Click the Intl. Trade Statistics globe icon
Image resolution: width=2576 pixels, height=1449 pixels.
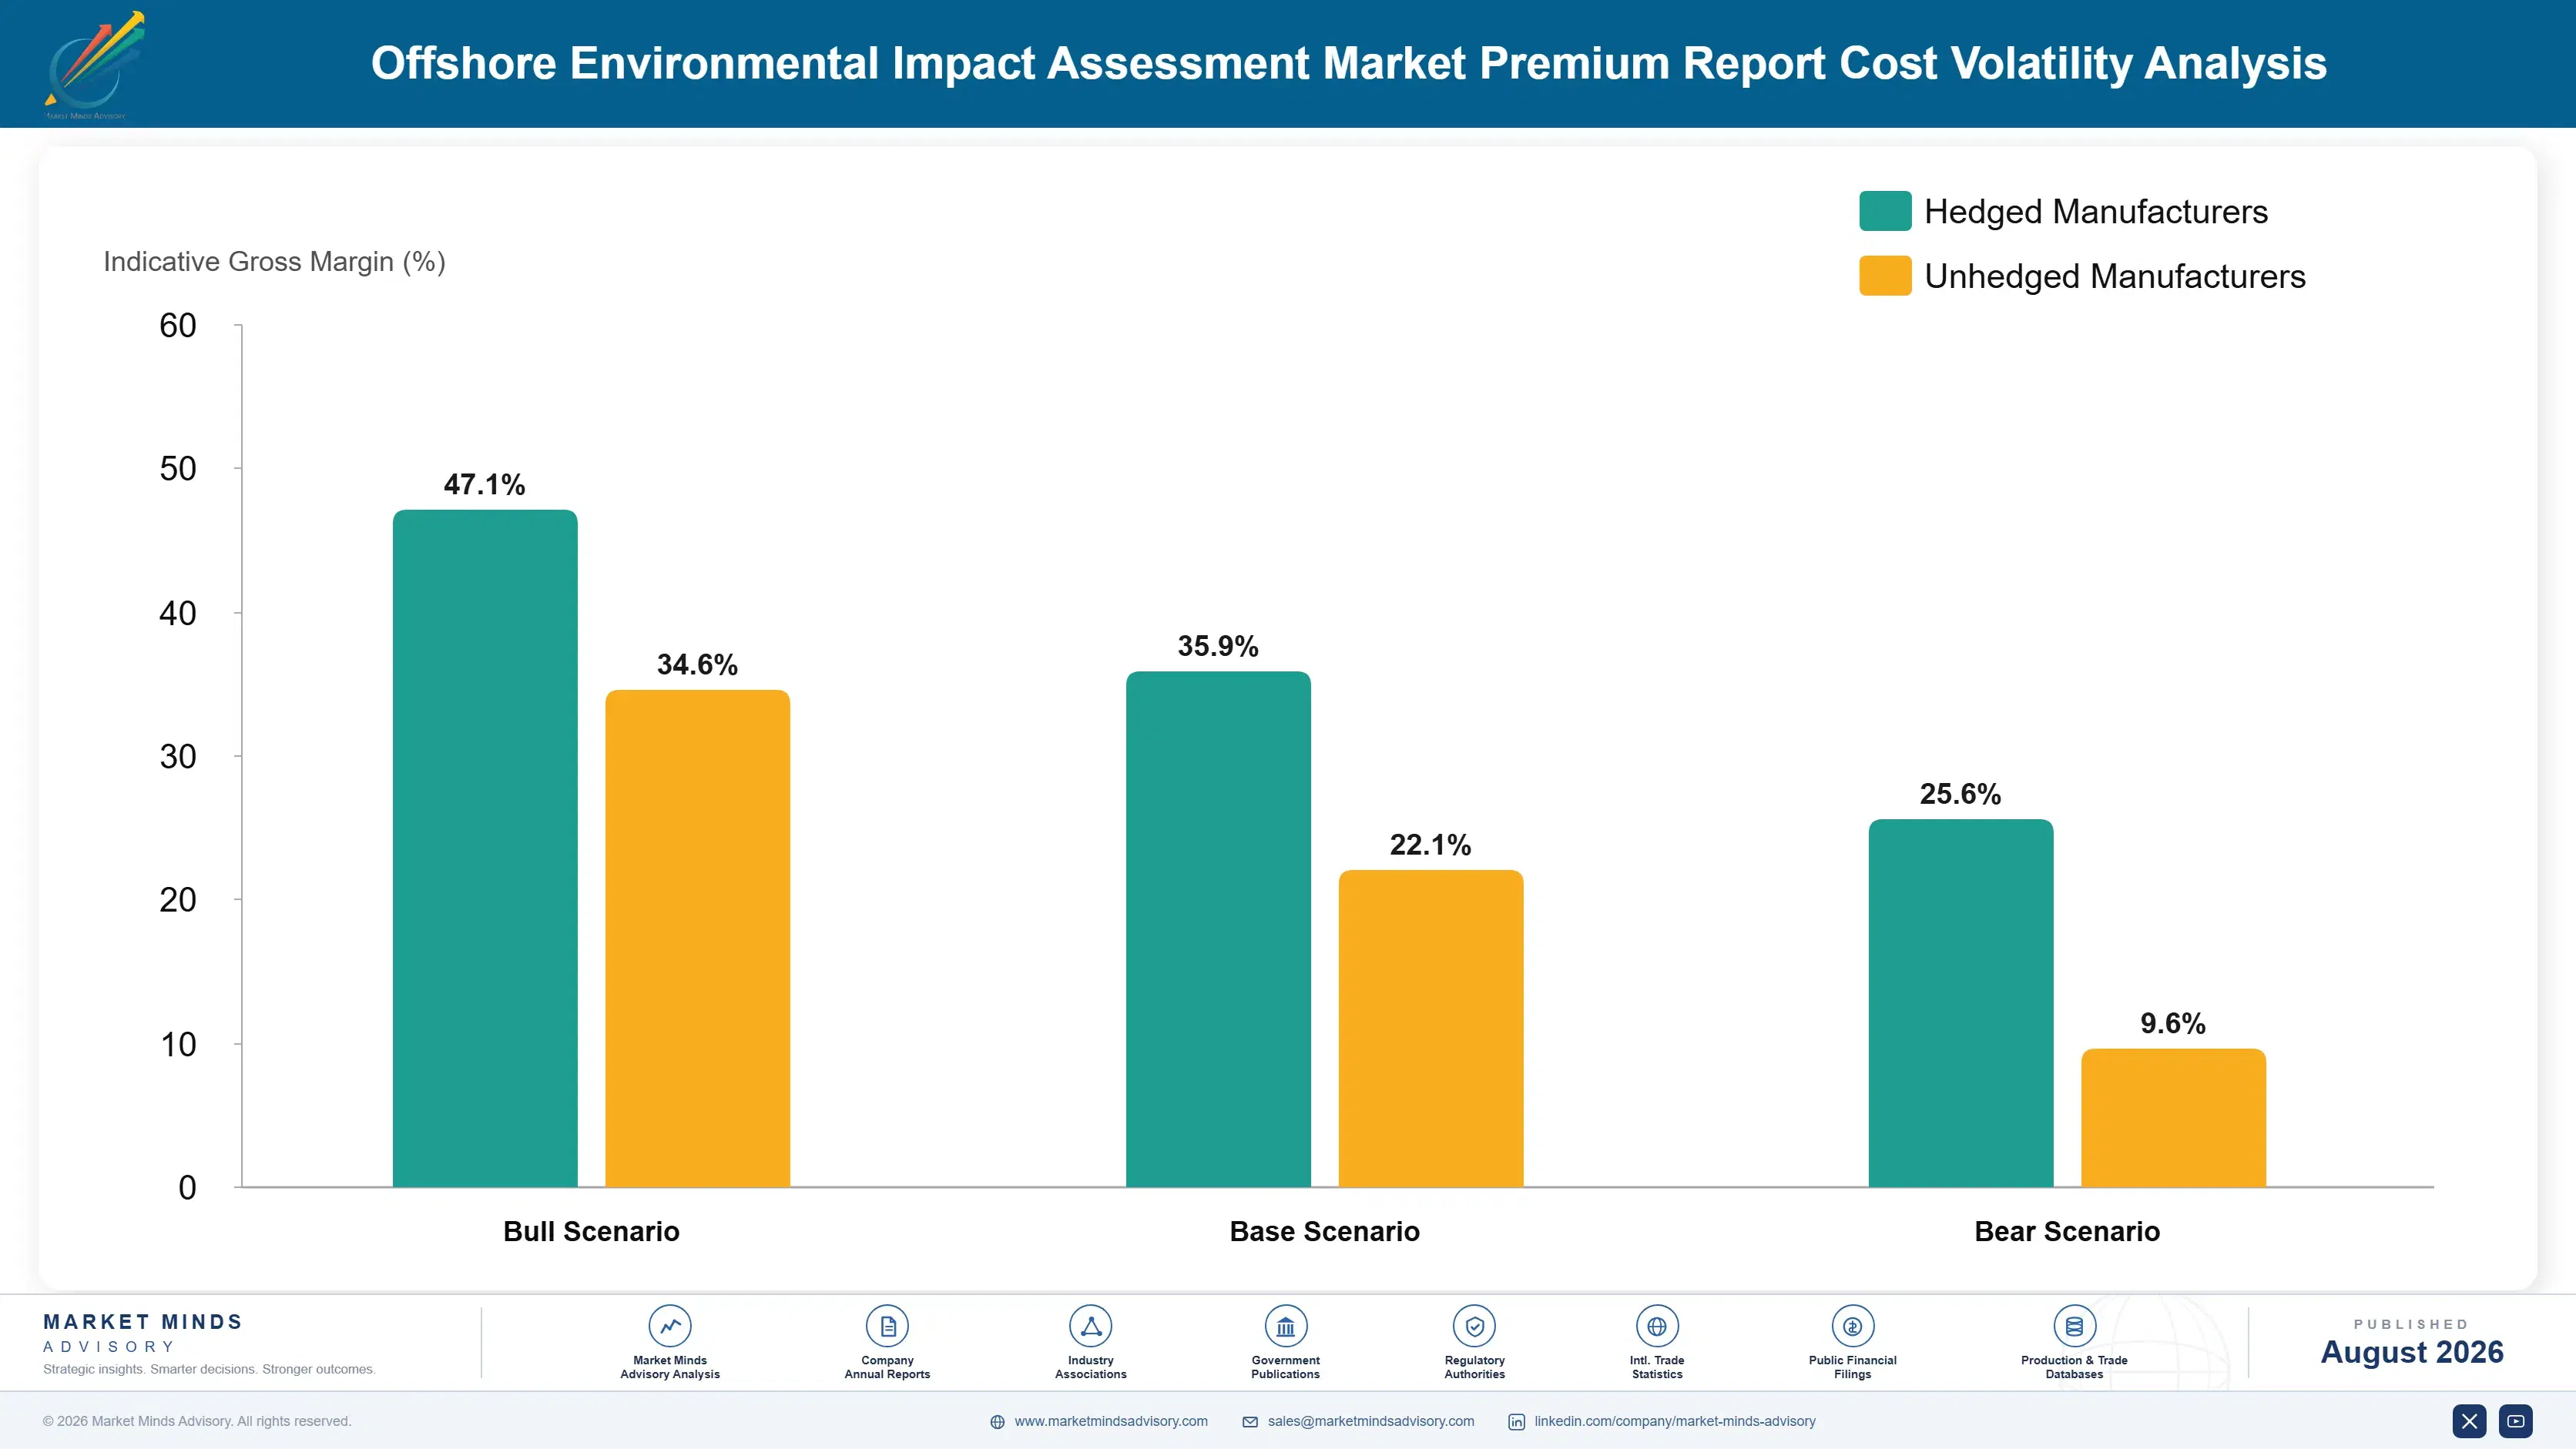[x=1657, y=1326]
